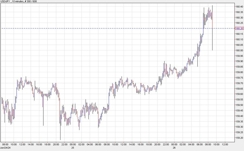Image resolution: width=244 pixels, height=151 pixels.
Task: Click the 00:00 time label above date 26
Action: point(174,144)
